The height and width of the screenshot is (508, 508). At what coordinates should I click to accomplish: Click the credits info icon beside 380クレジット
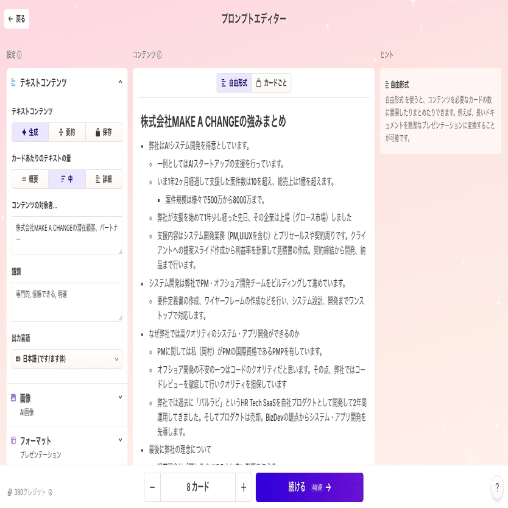point(50,492)
